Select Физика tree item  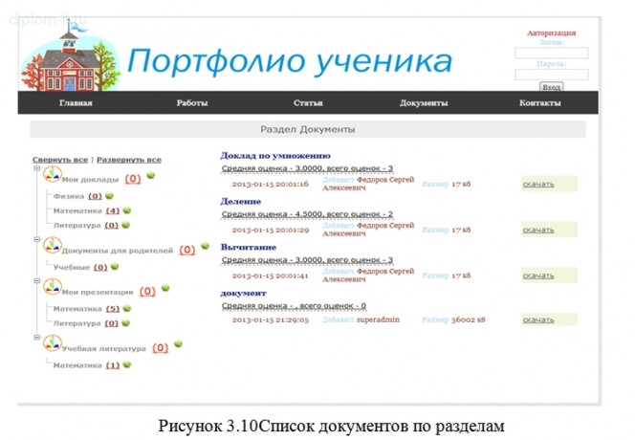[x=69, y=196]
